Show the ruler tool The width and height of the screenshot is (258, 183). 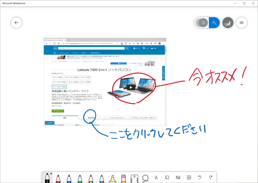(134, 179)
